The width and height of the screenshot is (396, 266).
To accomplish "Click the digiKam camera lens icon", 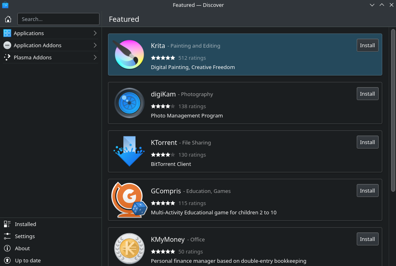I will 129,103.
